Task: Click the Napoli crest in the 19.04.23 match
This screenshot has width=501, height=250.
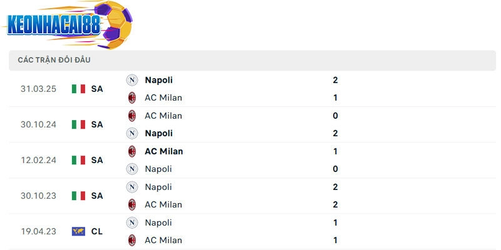Action: 132,222
